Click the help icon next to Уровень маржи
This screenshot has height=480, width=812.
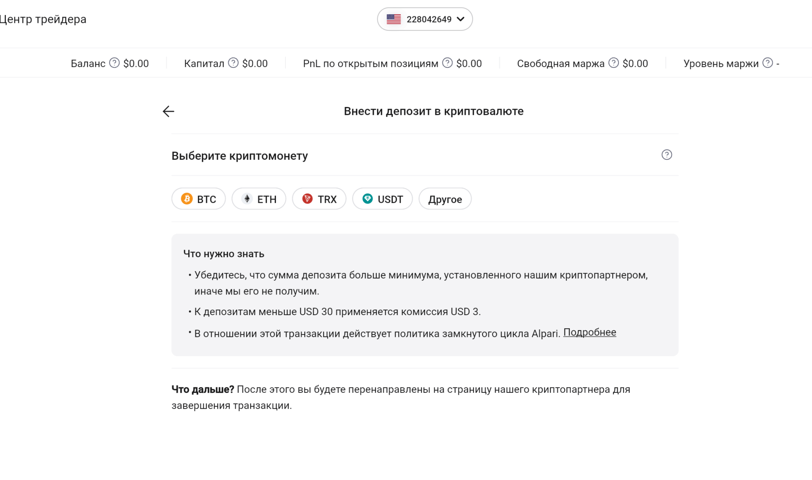pos(768,63)
